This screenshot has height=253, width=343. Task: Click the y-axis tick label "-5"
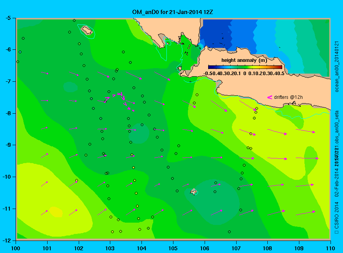(8, 18)
